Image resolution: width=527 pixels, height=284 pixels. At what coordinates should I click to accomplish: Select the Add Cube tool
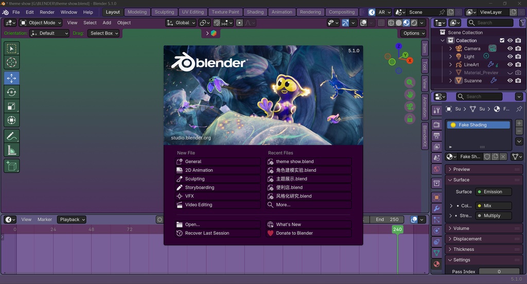pos(11,166)
